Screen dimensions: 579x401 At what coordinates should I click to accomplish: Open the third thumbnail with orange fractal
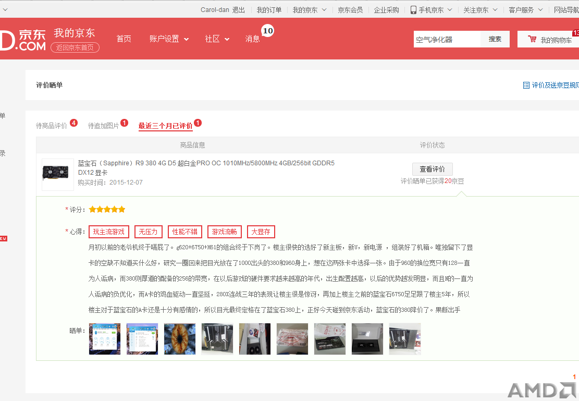pos(180,339)
